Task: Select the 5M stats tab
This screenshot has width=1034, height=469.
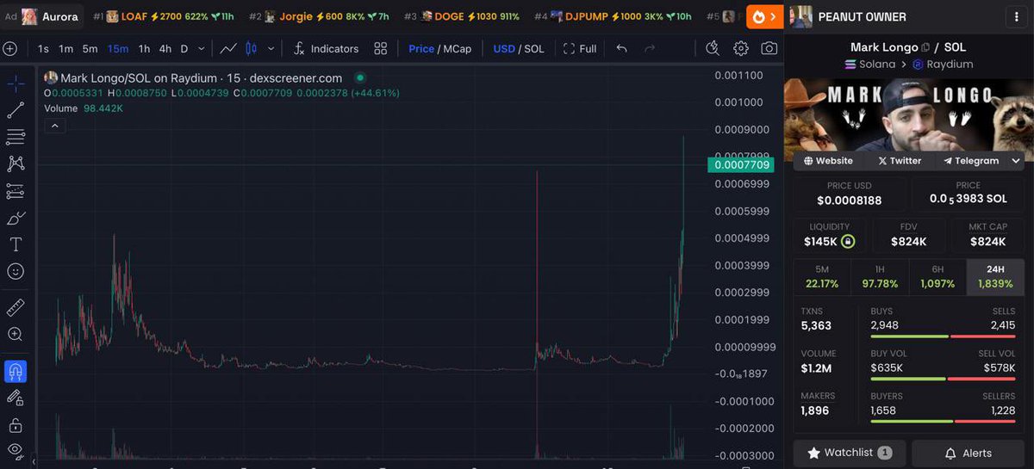Action: 821,276
